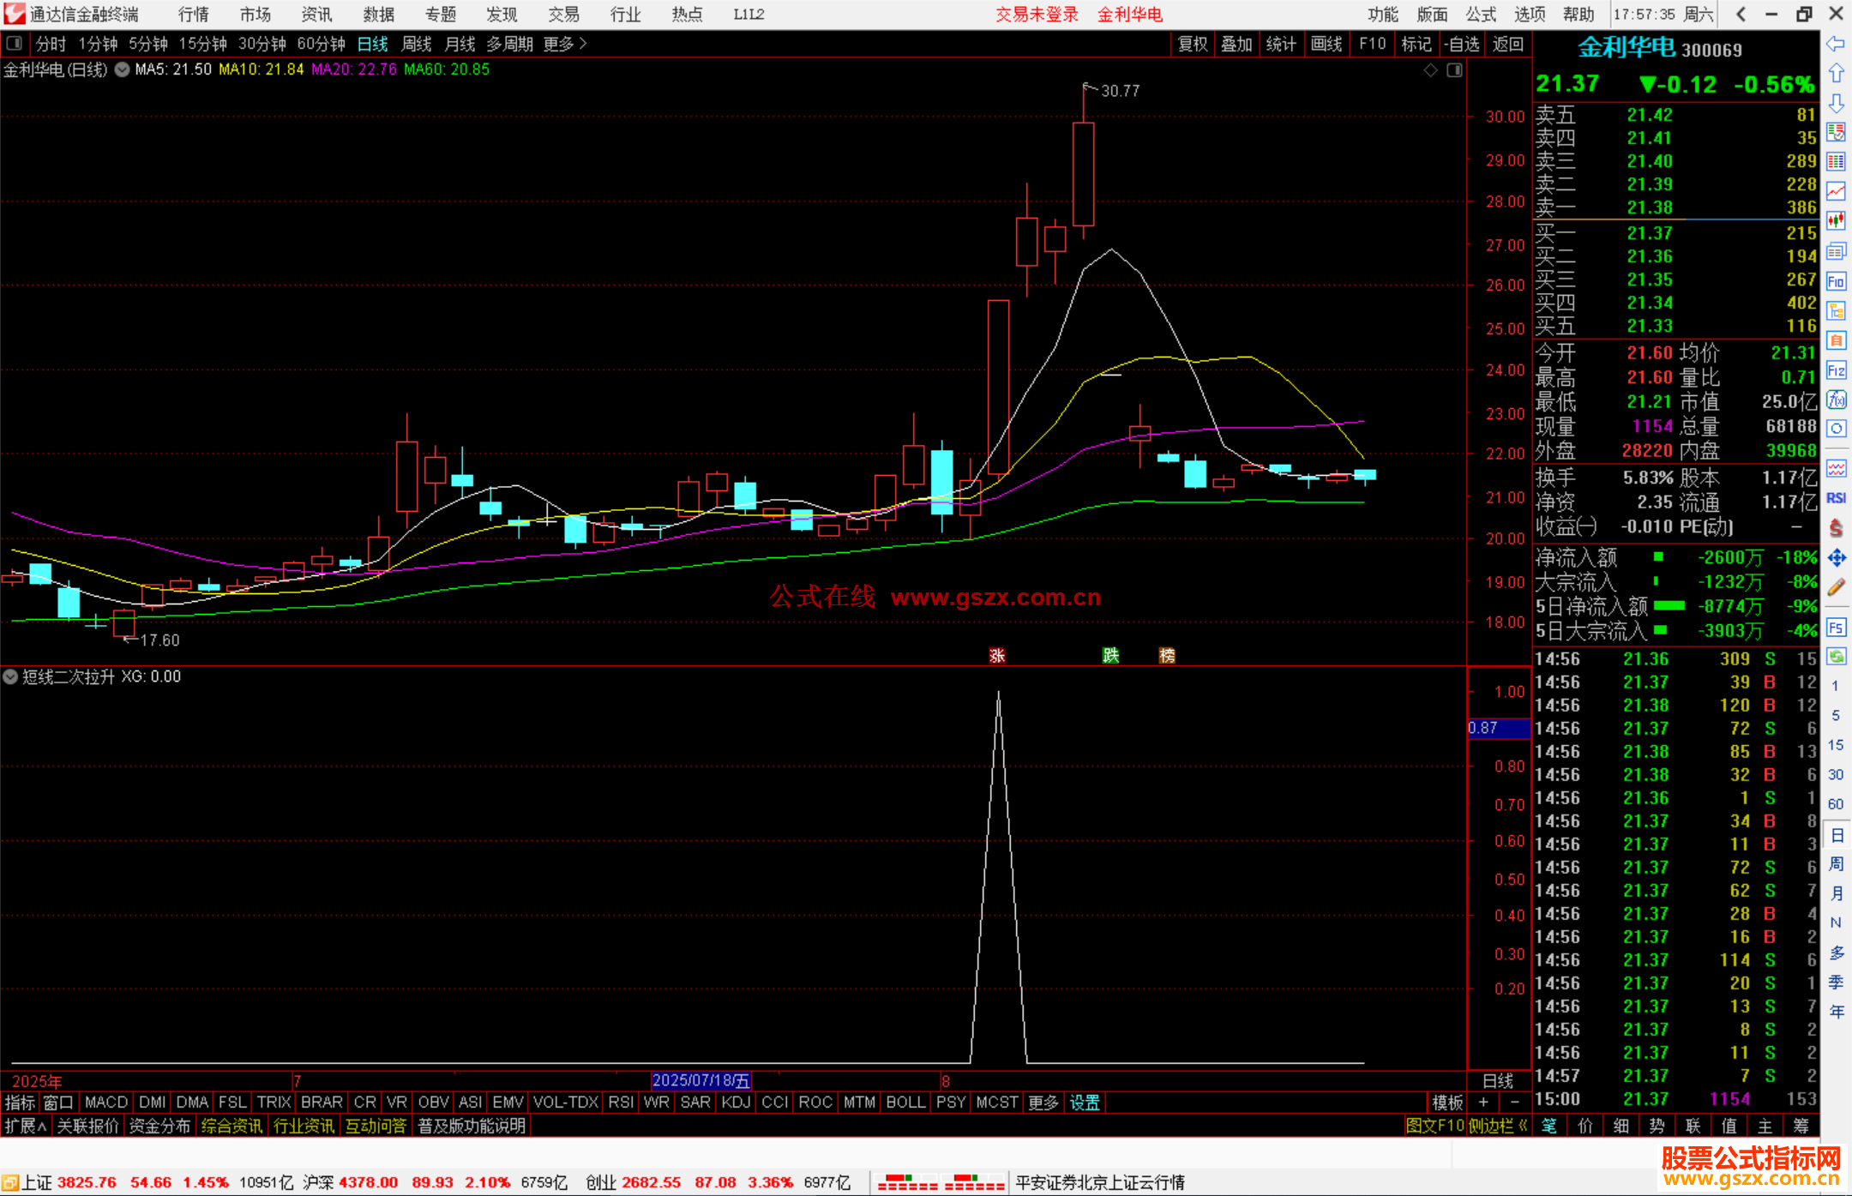1852x1196 pixels.
Task: Open the 公式 menu
Action: pyautogui.click(x=1481, y=15)
